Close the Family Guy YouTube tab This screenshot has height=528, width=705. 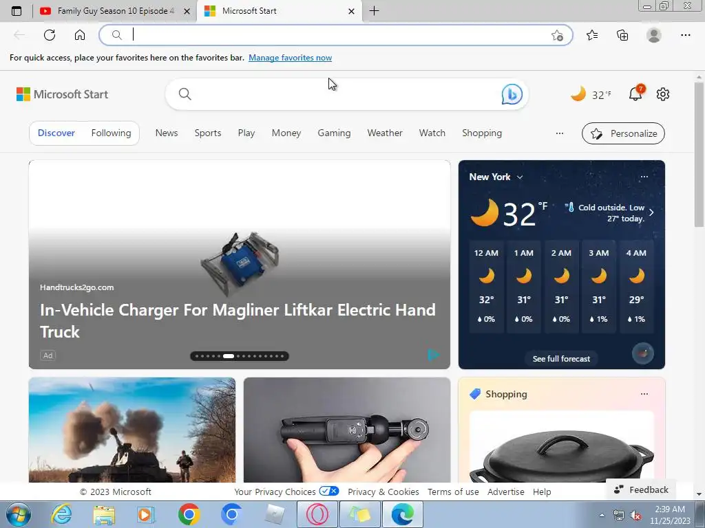pos(187,11)
